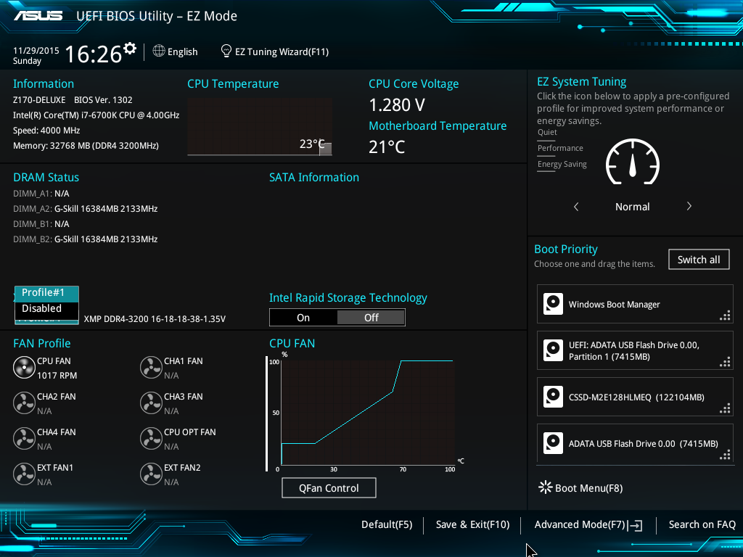Click the CPU FAN curve chart

(x=368, y=413)
